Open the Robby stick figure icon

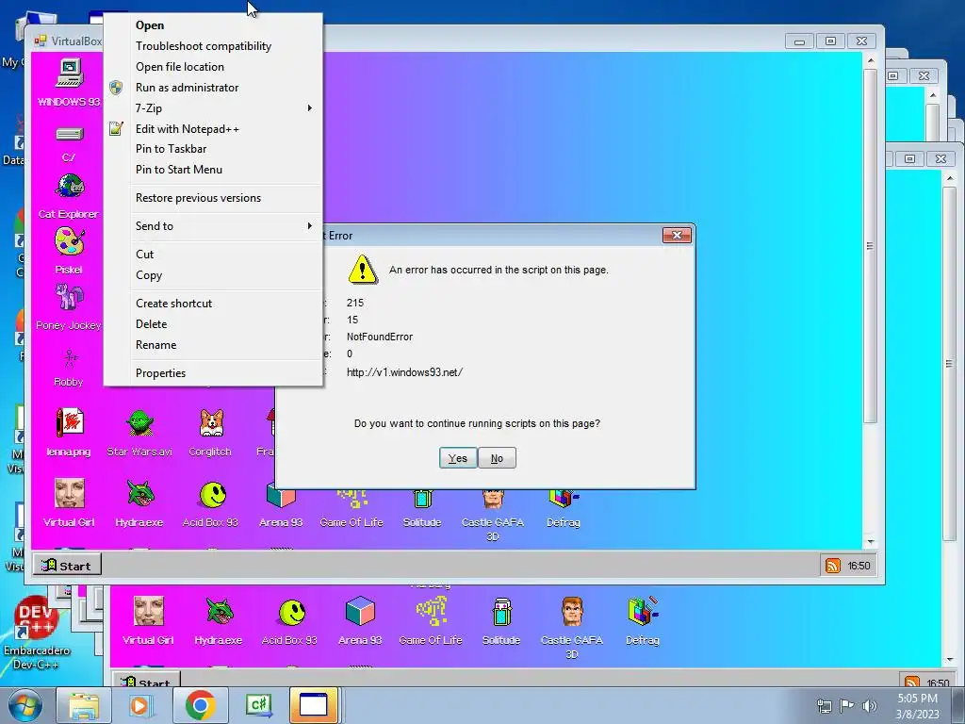(x=70, y=358)
